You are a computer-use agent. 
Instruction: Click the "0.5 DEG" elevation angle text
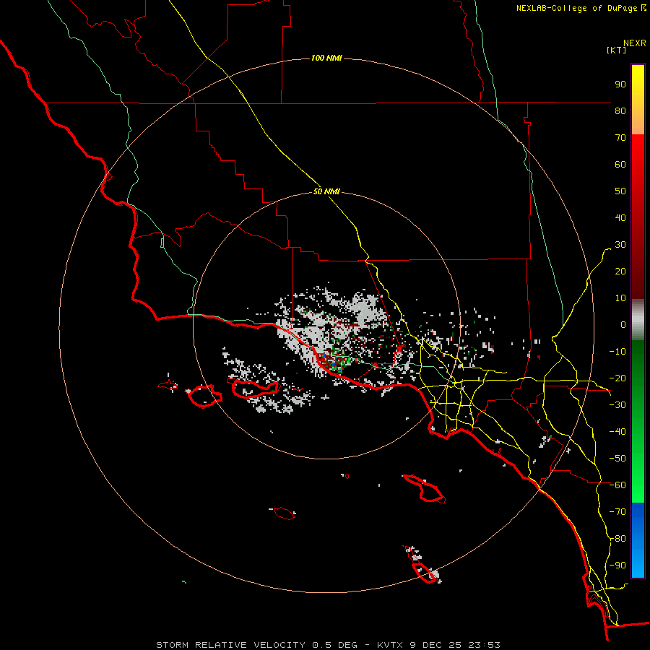pyautogui.click(x=334, y=645)
